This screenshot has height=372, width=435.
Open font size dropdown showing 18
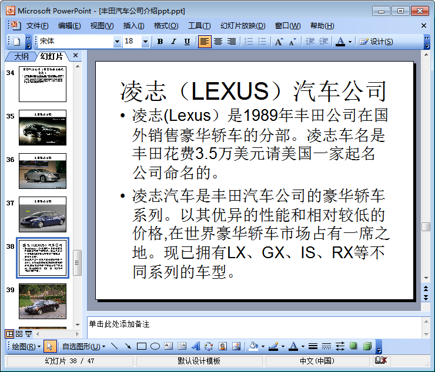(145, 42)
